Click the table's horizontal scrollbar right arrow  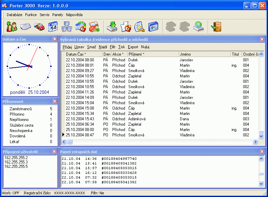(x=255, y=142)
